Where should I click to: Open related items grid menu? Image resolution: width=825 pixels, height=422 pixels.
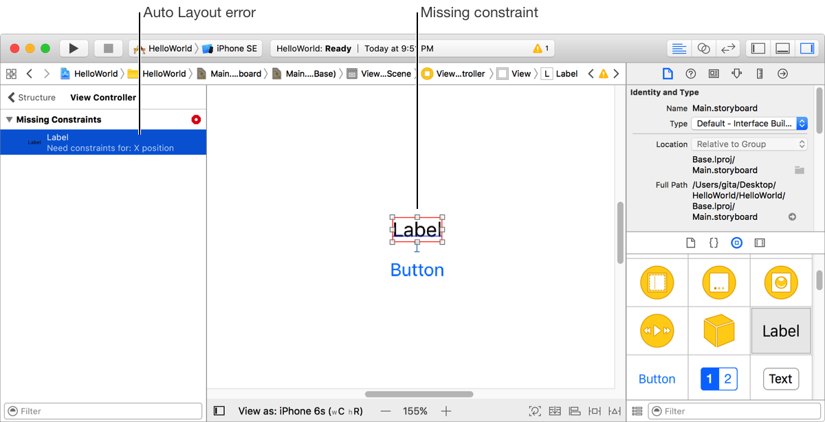pyautogui.click(x=11, y=74)
